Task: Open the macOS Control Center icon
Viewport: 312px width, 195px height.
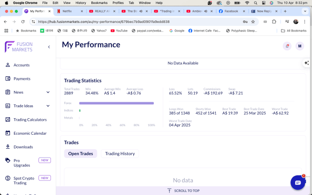Action: [x=264, y=3]
